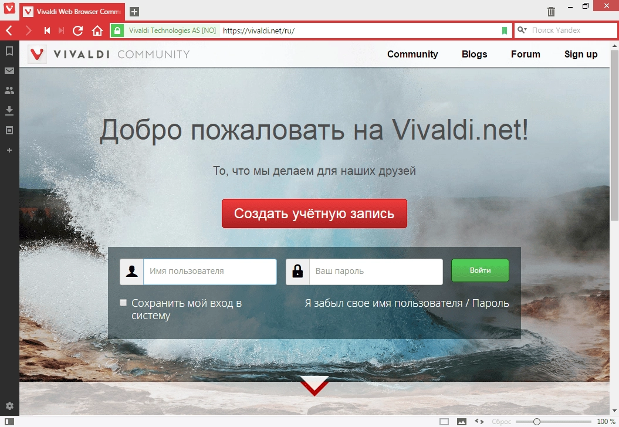Screen dimensions: 619x427
Task: Open the Vivaldi main menu logo
Action: [9, 9]
